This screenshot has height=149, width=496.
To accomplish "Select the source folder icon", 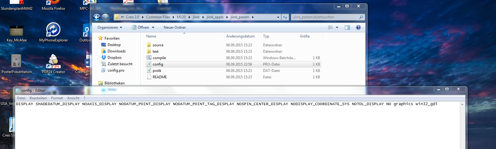I will pyautogui.click(x=149, y=45).
